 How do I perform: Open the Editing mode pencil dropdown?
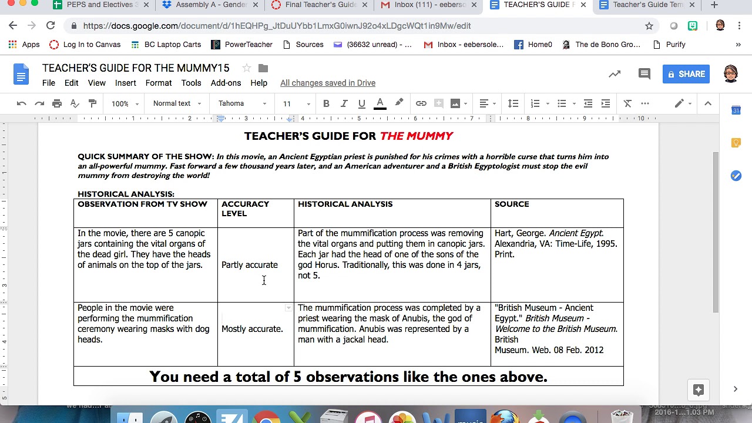[683, 103]
